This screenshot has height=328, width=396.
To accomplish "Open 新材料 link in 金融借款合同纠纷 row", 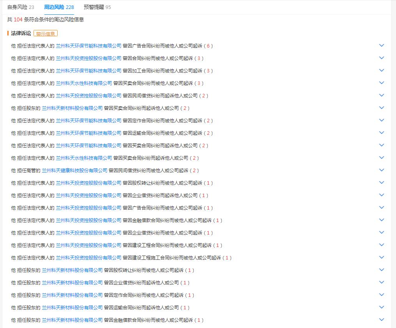I will pyautogui.click(x=72, y=320).
